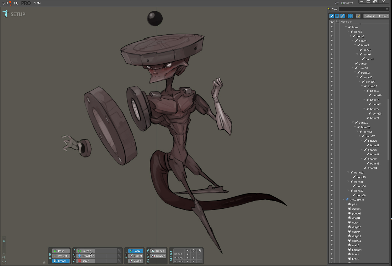Screen dimensions: 392x266
Task: Toggle Bounds selectable dot in Options
Action: 188,262
